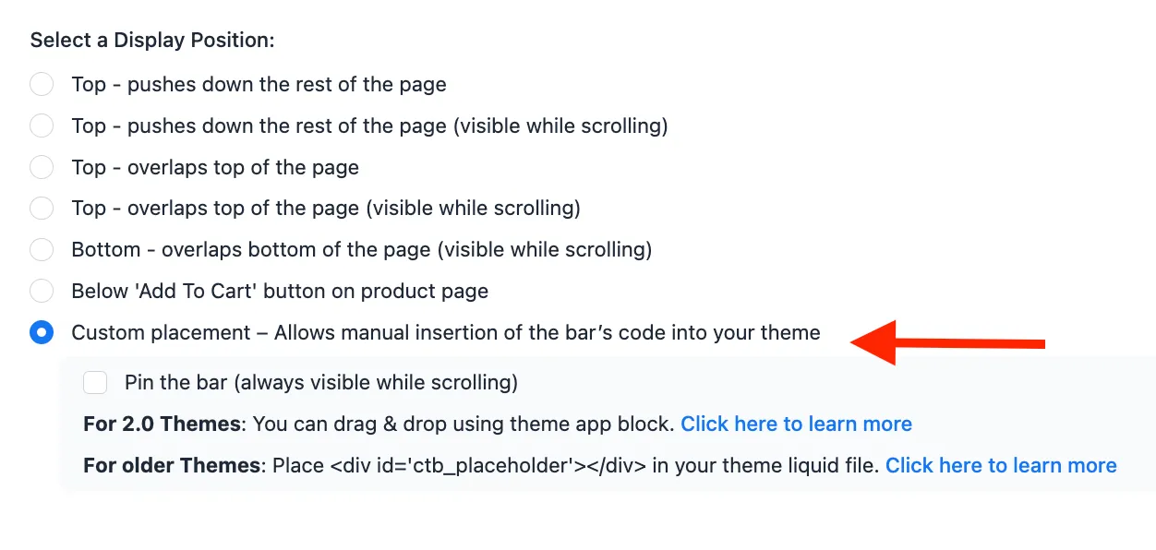Click 'Pin the bar (always visible while scrolling)' label
1156x550 pixels.
tap(321, 382)
